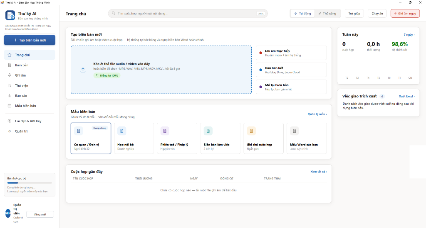Click the Chạy ẩn button
Screen dimensions: 426x228
(x=377, y=14)
